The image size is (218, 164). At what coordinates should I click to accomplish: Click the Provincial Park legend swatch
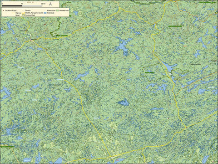(x=23, y=15)
